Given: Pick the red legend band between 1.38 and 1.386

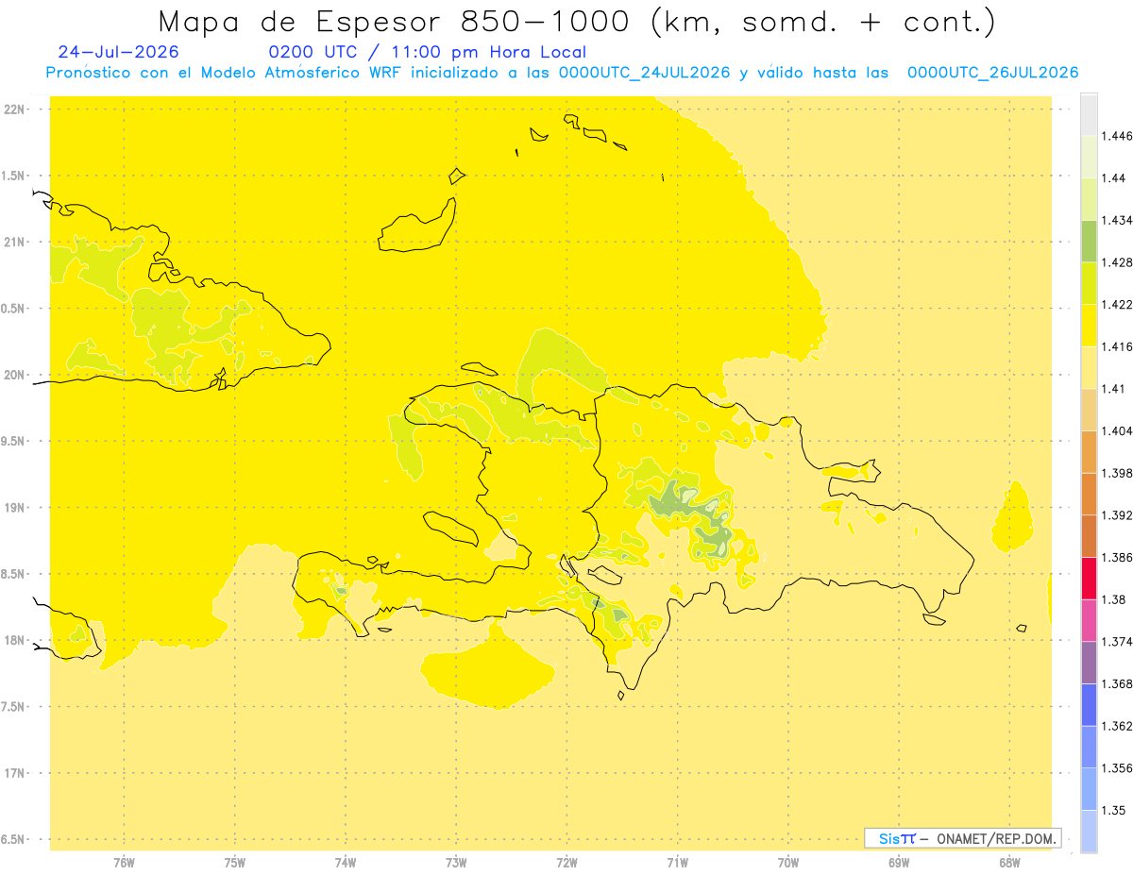Looking at the screenshot, I should click(1089, 578).
